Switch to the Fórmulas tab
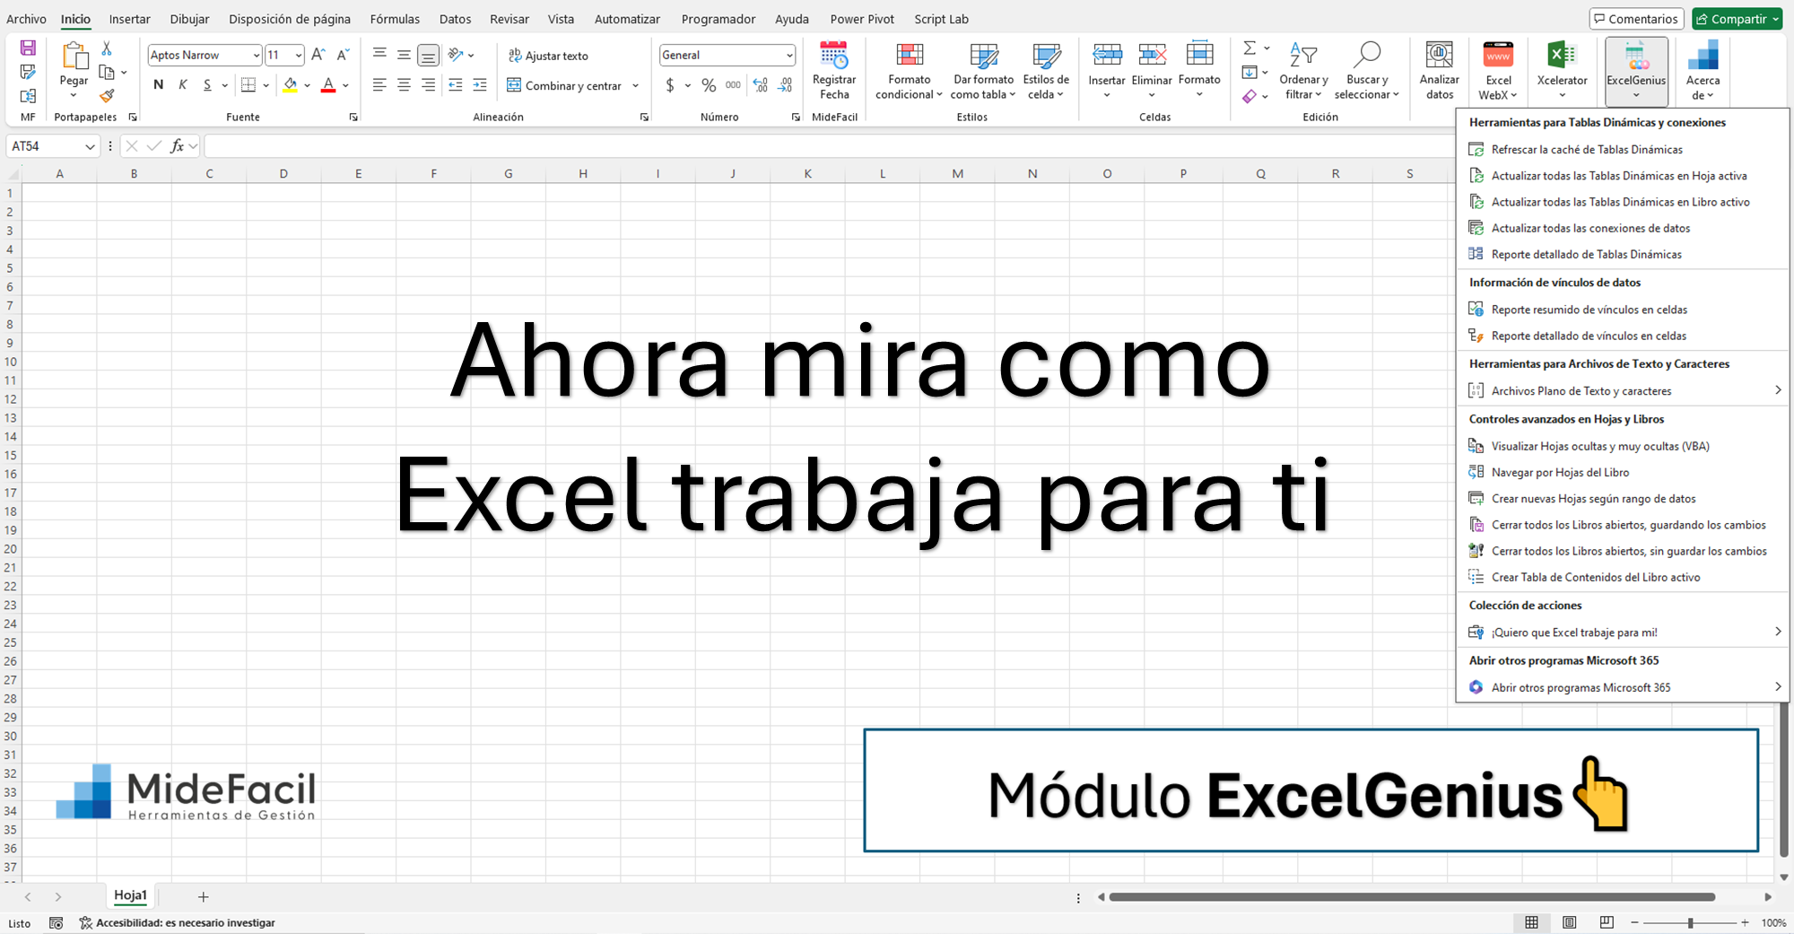Viewport: 1794px width, 934px height. coord(395,19)
